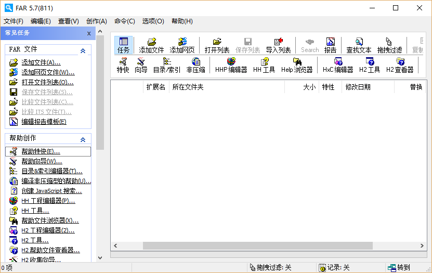Click the task panel scroll up arrow

point(100,31)
